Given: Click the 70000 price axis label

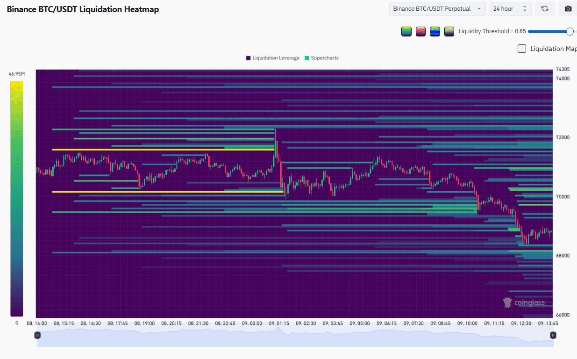Looking at the screenshot, I should [563, 197].
